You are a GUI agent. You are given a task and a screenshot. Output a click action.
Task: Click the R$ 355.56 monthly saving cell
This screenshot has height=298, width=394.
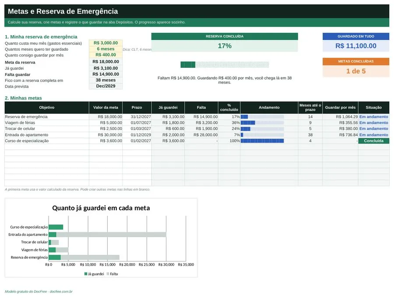pyautogui.click(x=340, y=123)
